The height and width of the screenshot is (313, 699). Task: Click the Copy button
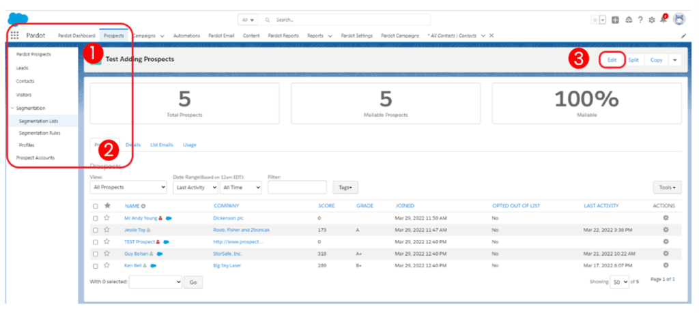coord(656,60)
